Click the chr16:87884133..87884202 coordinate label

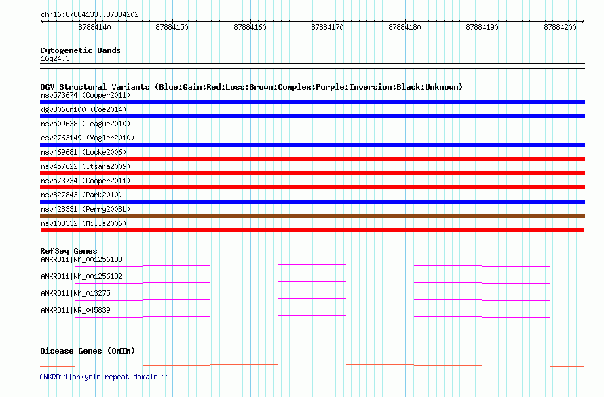(x=90, y=15)
